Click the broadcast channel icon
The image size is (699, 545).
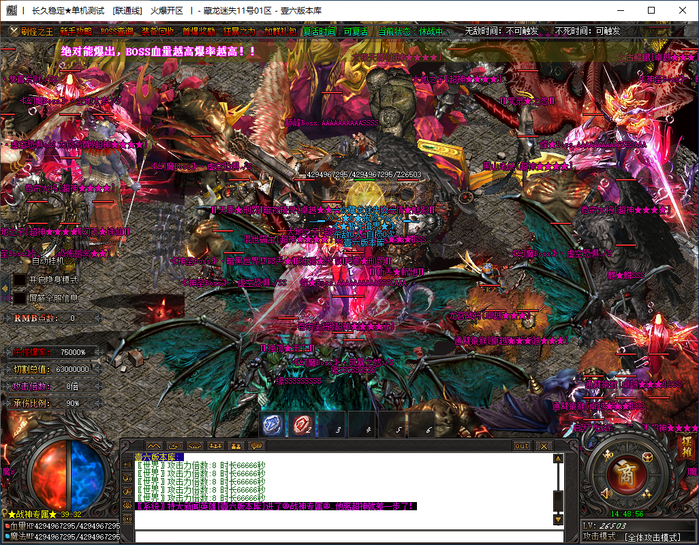[127, 519]
